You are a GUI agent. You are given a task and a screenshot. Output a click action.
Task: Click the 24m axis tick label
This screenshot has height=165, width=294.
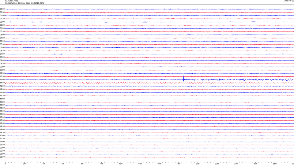[x=236, y=164]
